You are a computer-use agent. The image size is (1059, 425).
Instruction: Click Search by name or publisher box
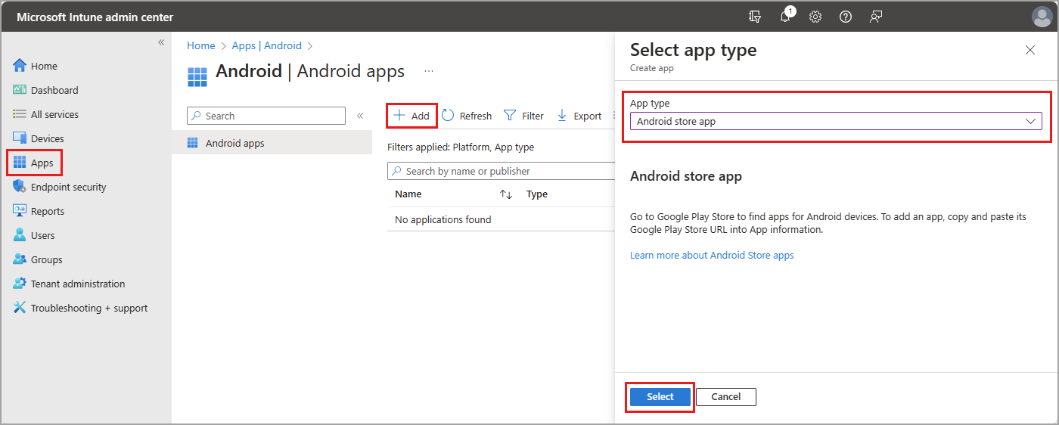click(x=501, y=171)
